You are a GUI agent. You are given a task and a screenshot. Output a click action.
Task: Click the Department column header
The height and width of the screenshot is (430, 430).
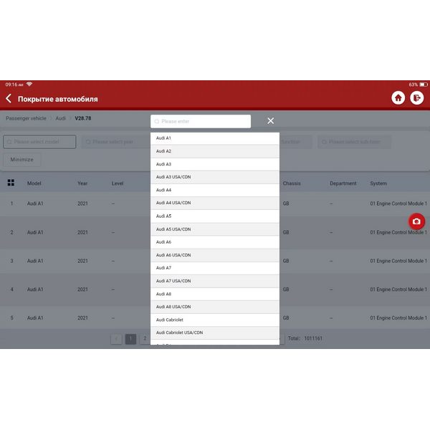point(343,183)
